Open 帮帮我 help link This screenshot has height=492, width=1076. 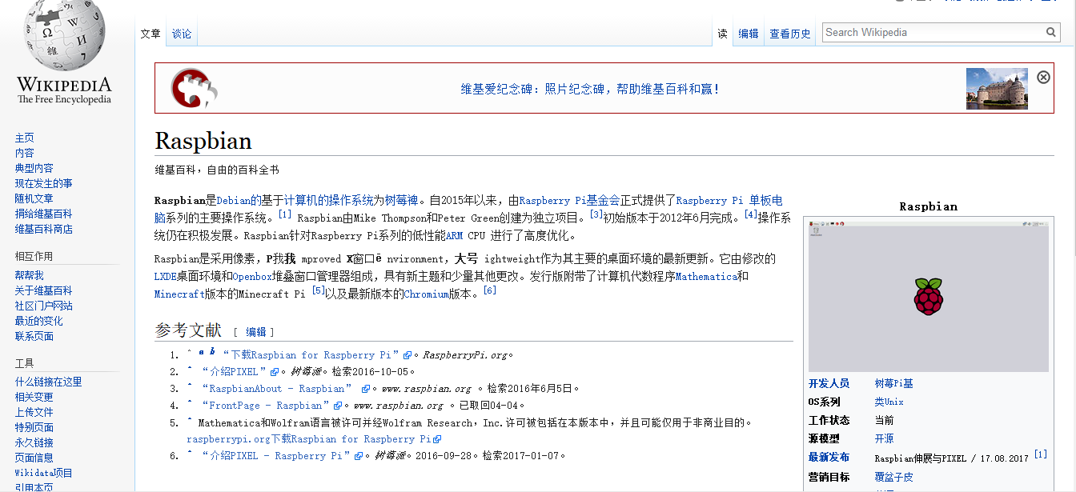[x=30, y=275]
